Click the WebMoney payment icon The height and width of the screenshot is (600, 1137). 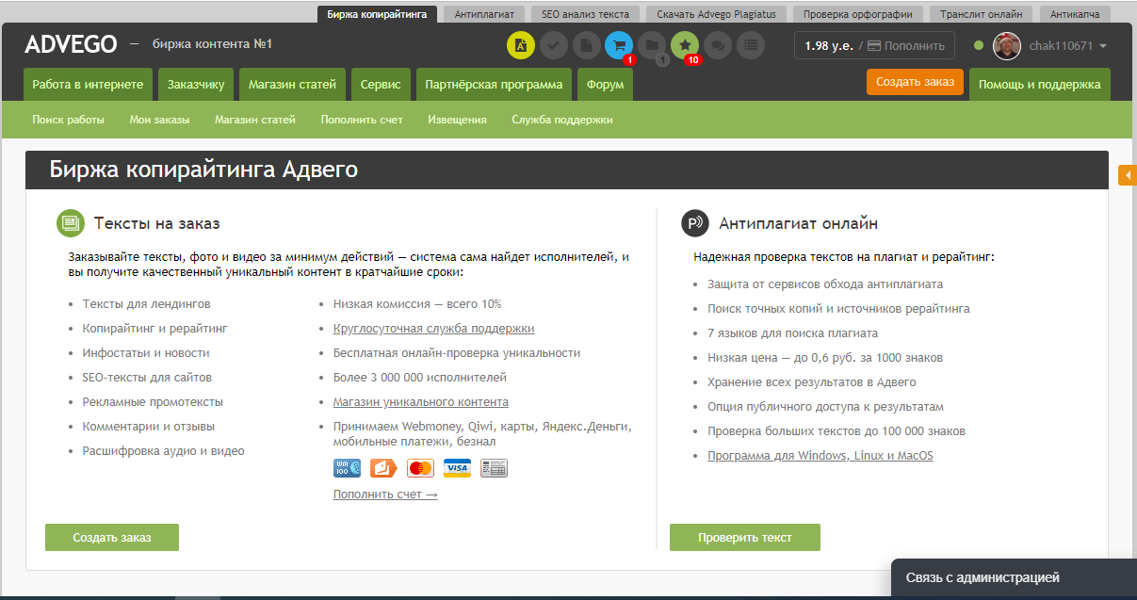[347, 468]
